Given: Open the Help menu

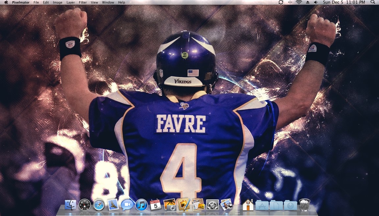Looking at the screenshot, I should (x=122, y=2).
